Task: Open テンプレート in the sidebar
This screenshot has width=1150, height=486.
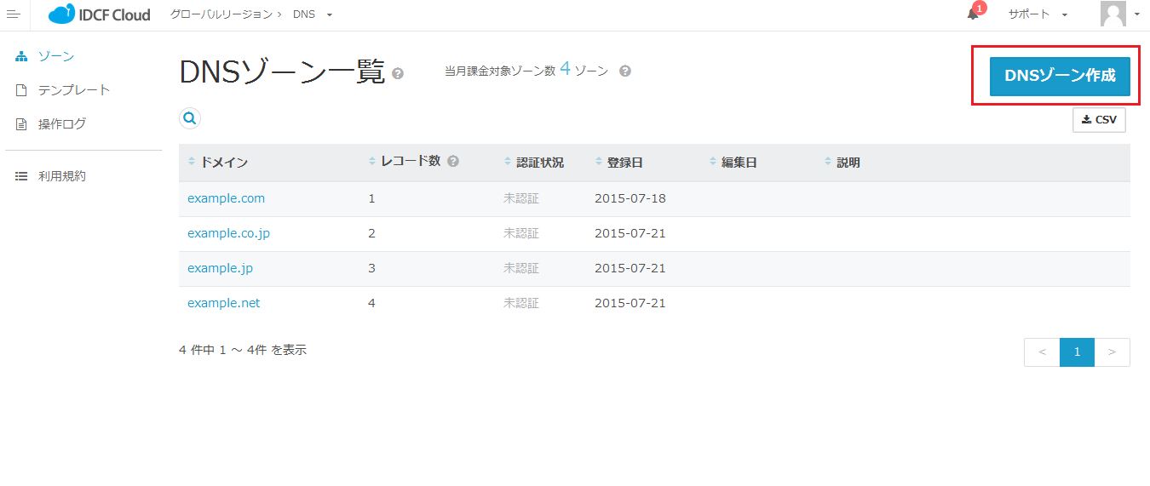Action: click(x=74, y=90)
